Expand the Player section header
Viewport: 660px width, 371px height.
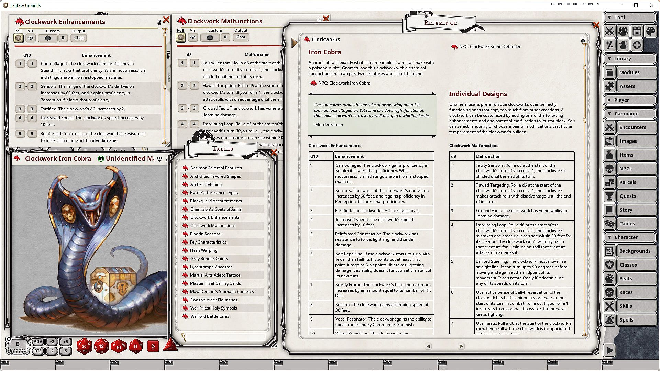click(629, 100)
